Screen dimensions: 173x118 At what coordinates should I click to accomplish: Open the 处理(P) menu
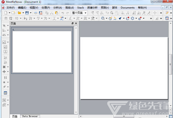[46, 8]
